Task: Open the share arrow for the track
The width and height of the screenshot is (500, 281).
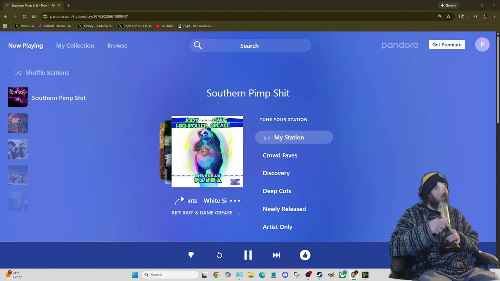Action: coord(179,201)
